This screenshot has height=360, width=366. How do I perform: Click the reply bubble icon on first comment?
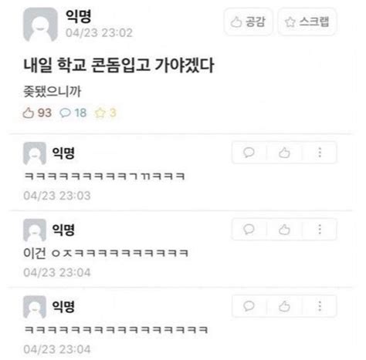point(249,153)
